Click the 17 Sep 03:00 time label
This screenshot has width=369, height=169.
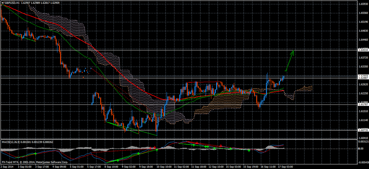pyautogui.click(x=285, y=167)
